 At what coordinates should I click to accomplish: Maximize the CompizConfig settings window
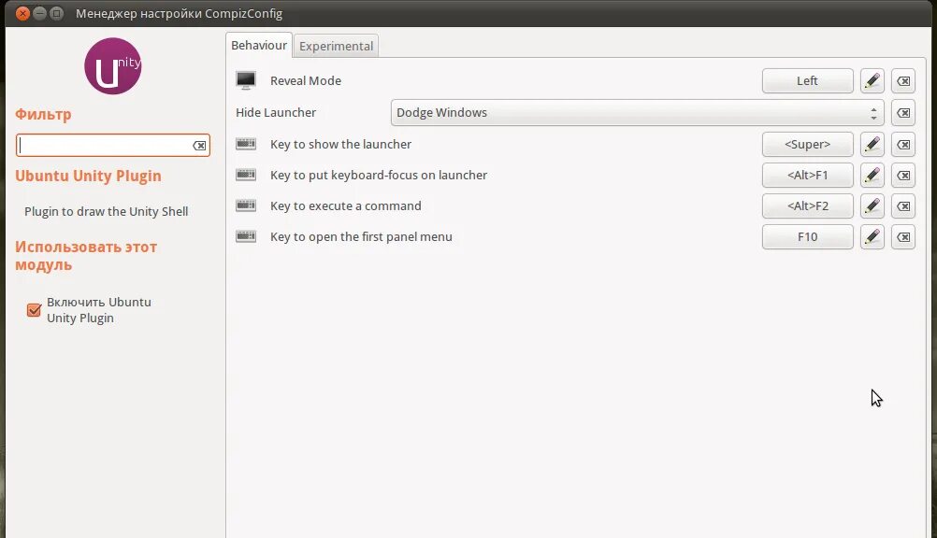point(56,13)
